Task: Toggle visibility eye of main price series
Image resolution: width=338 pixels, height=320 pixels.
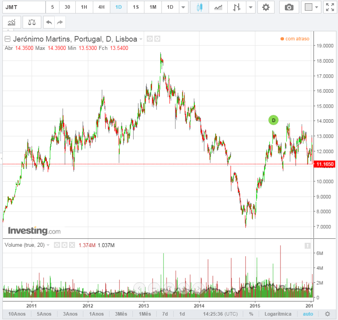Action: (150, 39)
